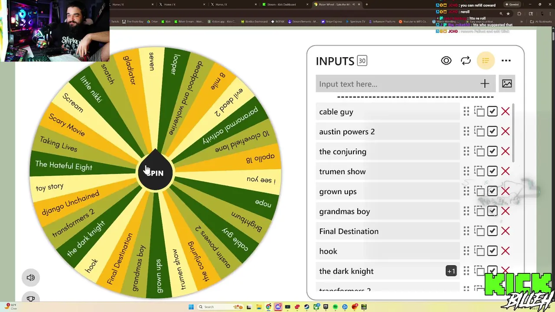Uncheck the 'trumen show' checkbox
Viewport: 555px width, 312px height.
(492, 171)
